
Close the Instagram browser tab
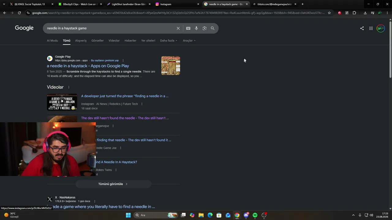[x=198, y=4]
